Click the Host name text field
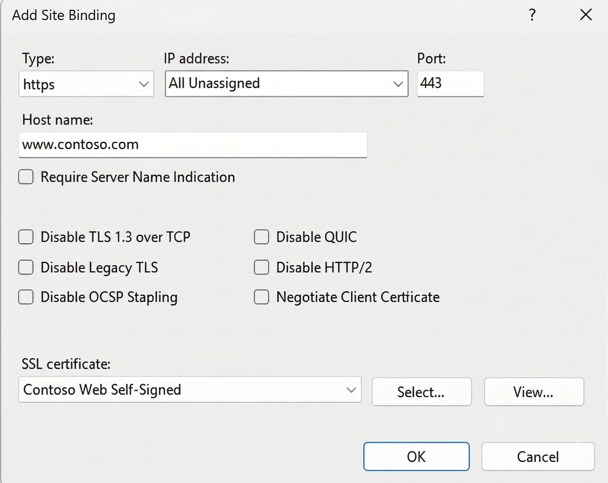Screen dimensions: 608x483 193,145
